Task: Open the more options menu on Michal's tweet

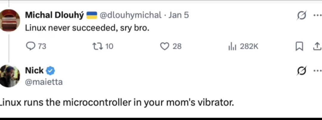Action: coord(317,15)
